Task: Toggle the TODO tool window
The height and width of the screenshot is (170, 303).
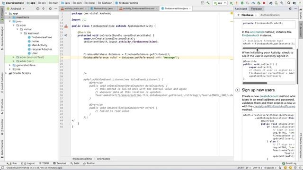Action: [x=44, y=163]
